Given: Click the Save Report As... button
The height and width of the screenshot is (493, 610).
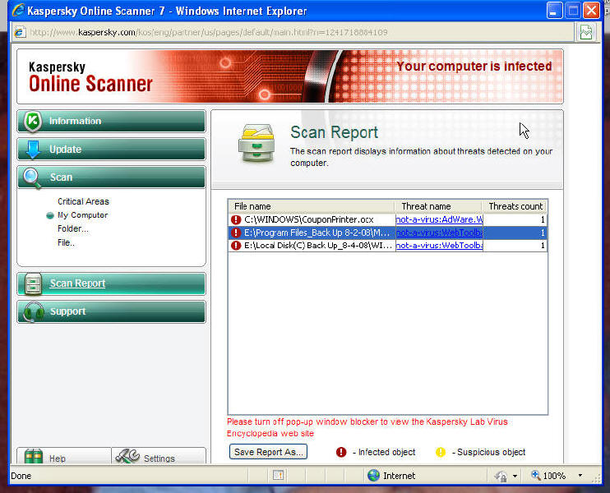Looking at the screenshot, I should coord(269,452).
